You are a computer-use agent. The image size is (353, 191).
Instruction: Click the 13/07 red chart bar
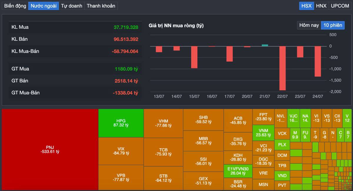[x=159, y=49]
